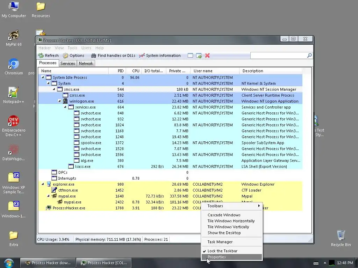358x268 pixels.
Task: Open the Windows-1... zip desktop icon
Action: coord(14,210)
